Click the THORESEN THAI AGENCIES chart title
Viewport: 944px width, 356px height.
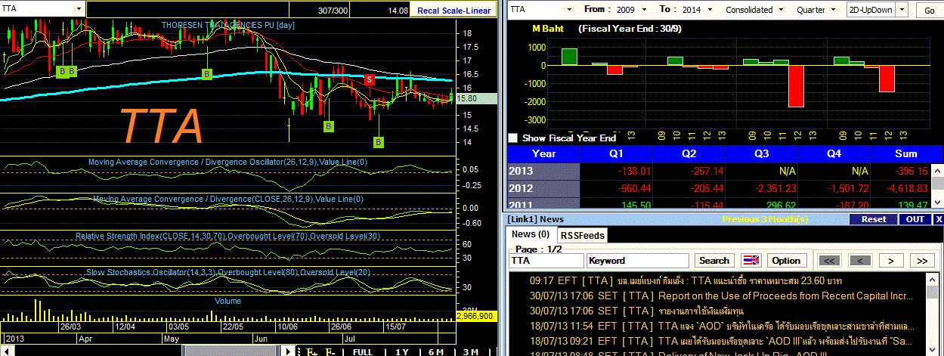(227, 24)
